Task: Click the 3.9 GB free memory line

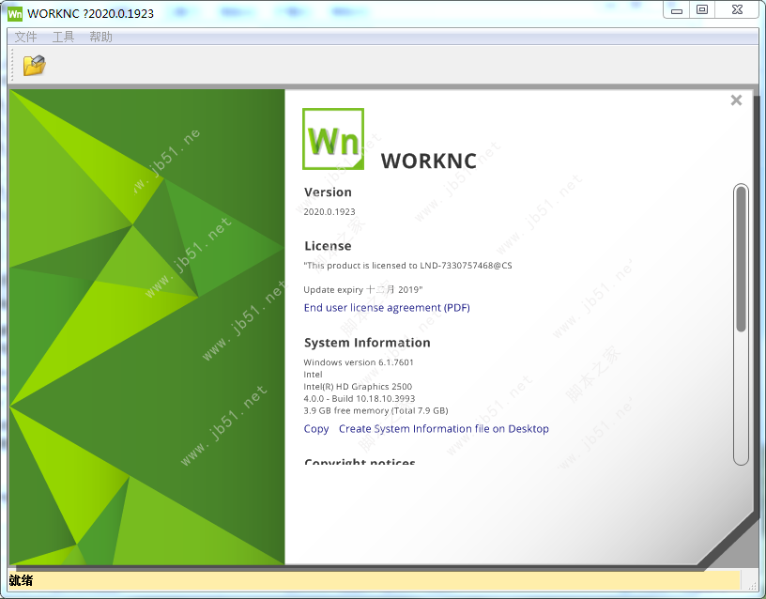Action: tap(375, 411)
